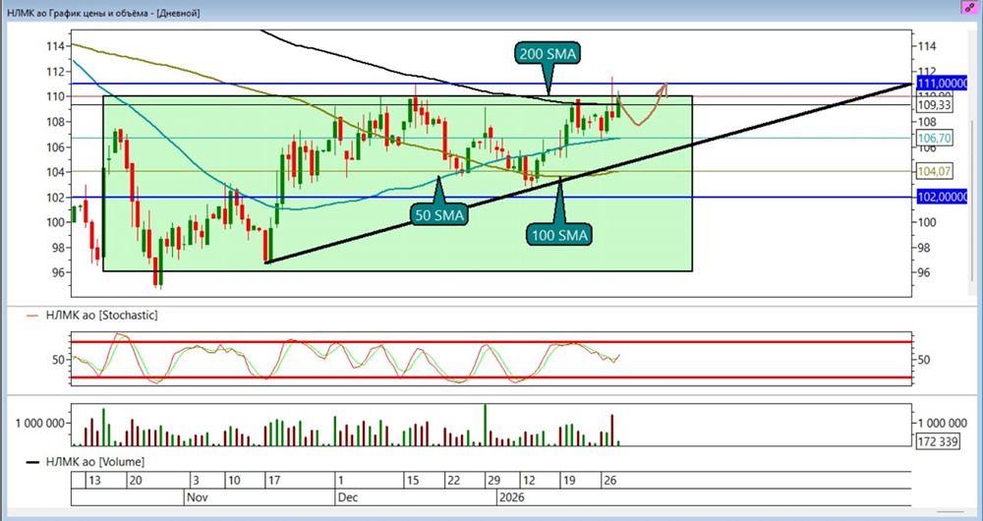Click the Dec month on time axis
This screenshot has width=983, height=521.
tap(349, 497)
